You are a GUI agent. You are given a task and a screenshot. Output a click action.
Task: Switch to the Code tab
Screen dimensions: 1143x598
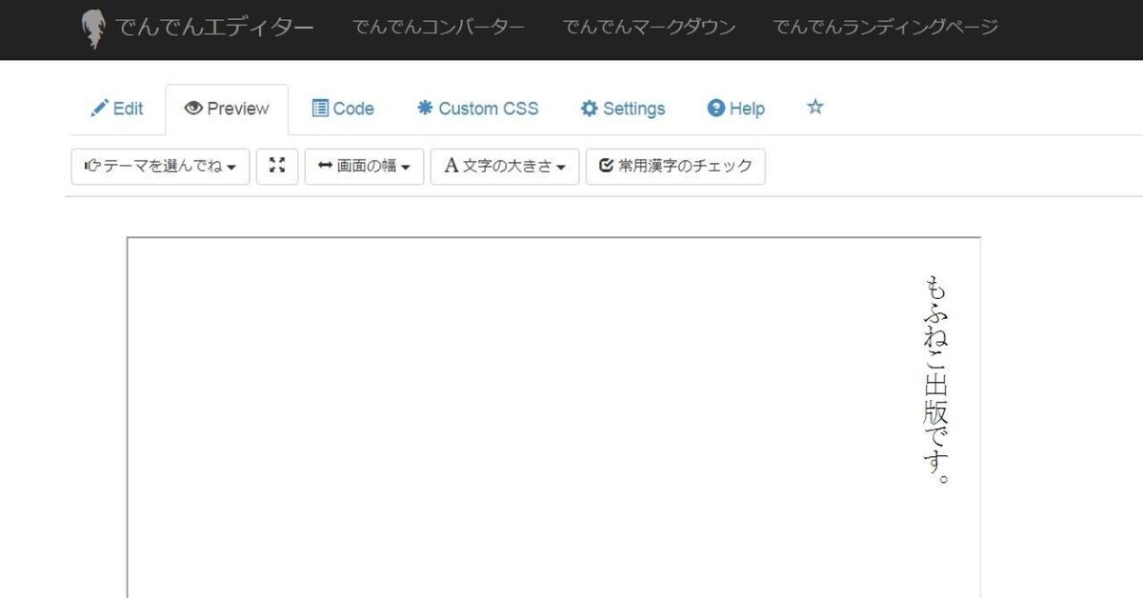(343, 108)
